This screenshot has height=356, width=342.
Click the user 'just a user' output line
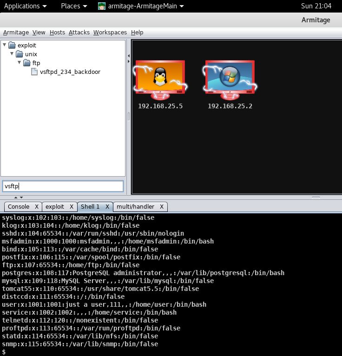(104, 304)
